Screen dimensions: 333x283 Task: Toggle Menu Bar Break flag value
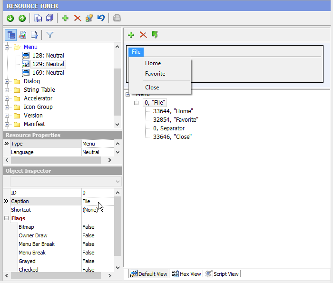click(x=98, y=244)
